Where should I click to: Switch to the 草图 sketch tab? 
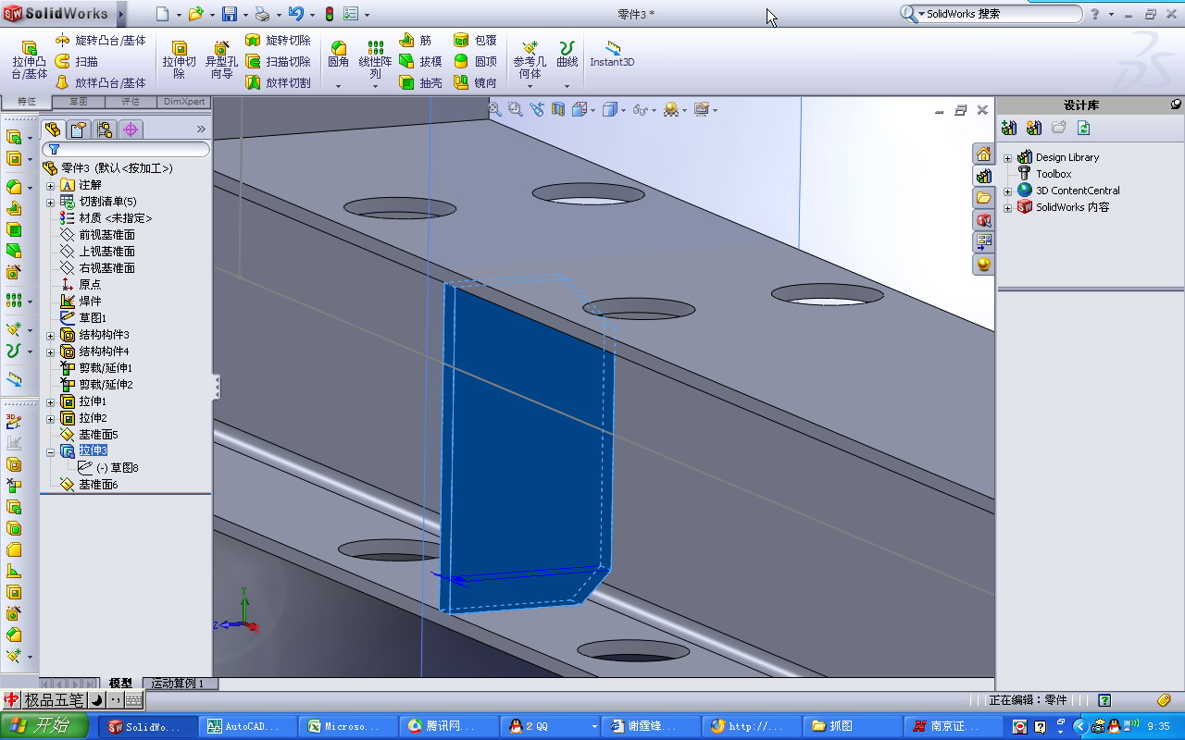tap(79, 102)
